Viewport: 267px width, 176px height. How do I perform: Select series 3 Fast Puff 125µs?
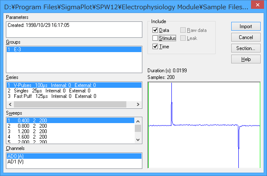tap(74, 96)
